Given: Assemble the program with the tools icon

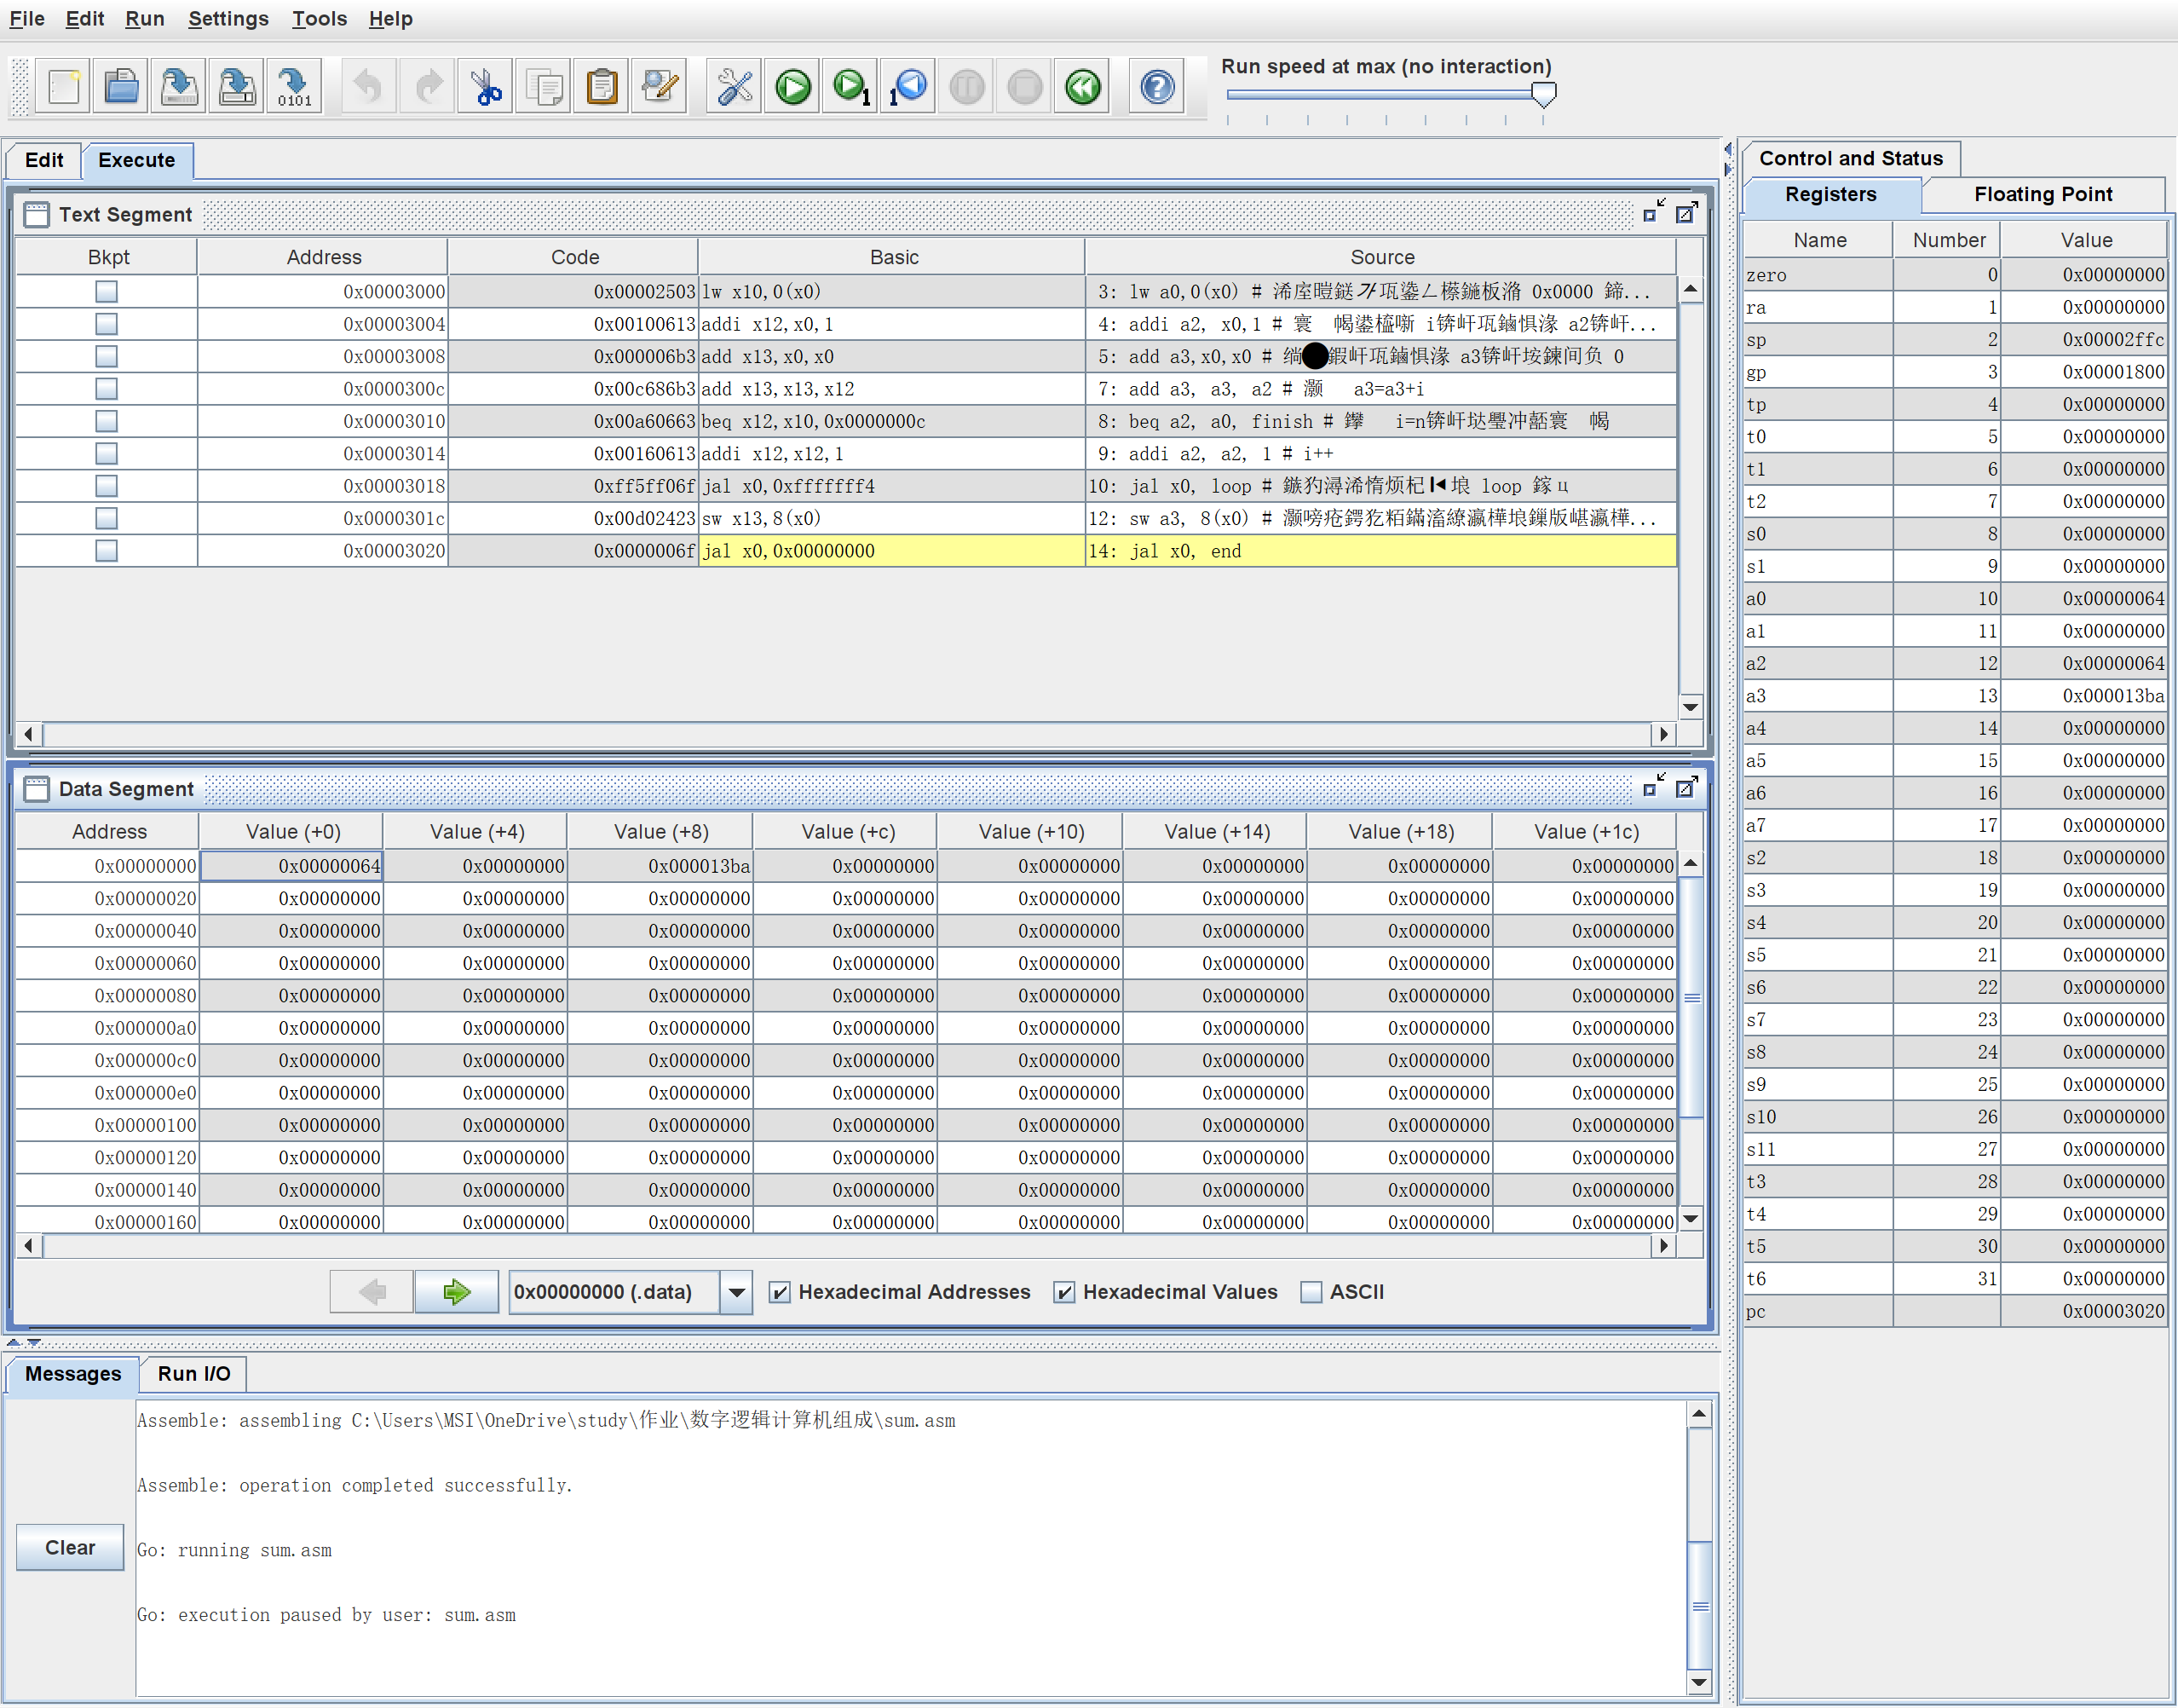Looking at the screenshot, I should coord(735,87).
